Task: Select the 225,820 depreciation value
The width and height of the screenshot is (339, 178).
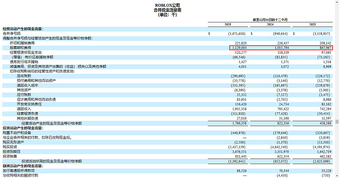Action: 241,43
